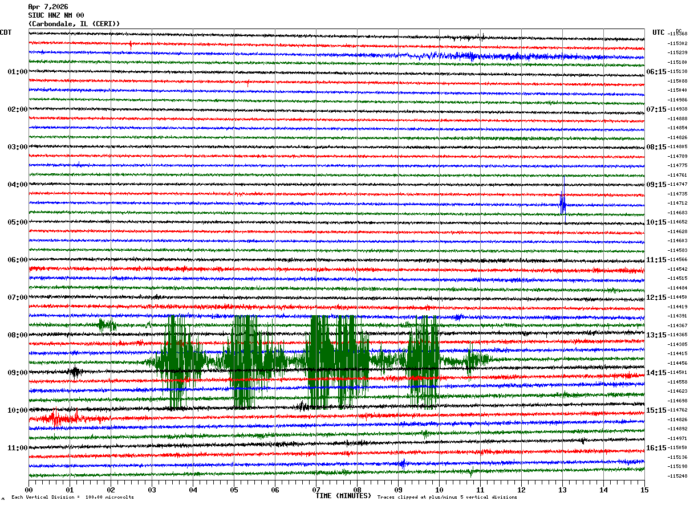The width and height of the screenshot is (690, 505).
Task: Click the '08:15' UTC time label
Action: pos(656,147)
